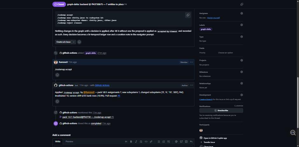Click the Create sub-issue button
Viewport: 299px width, 147px height.
coord(63,42)
